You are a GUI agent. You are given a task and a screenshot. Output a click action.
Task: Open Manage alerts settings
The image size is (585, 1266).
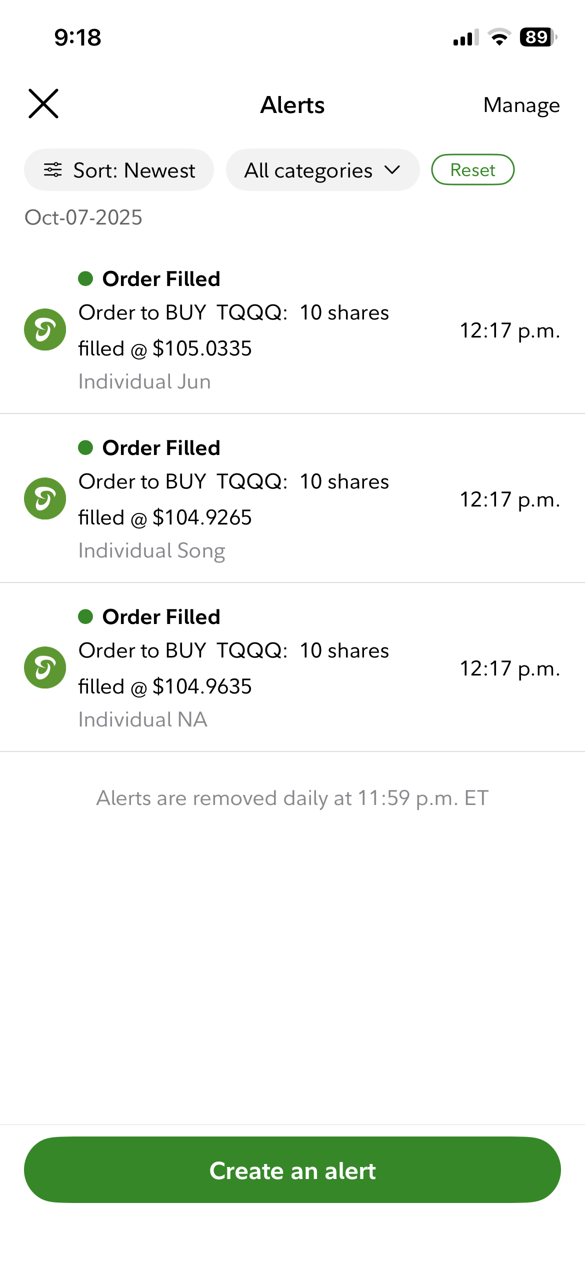(521, 105)
